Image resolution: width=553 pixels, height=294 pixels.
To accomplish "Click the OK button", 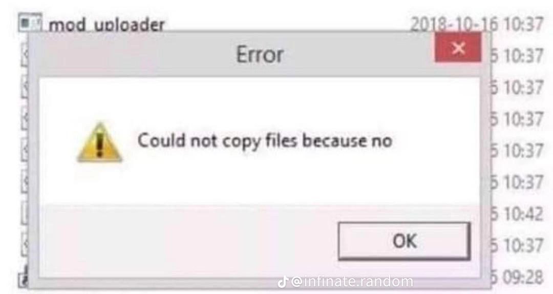I will pos(404,241).
